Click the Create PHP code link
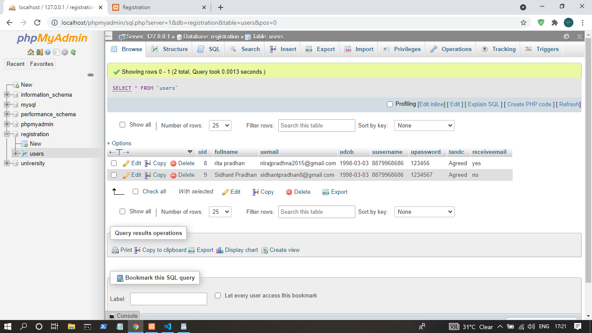The height and width of the screenshot is (333, 592). point(529,104)
